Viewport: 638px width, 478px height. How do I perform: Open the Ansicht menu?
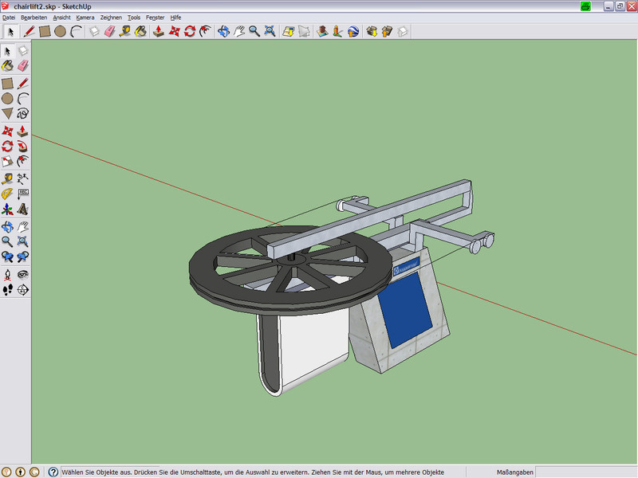pos(62,18)
